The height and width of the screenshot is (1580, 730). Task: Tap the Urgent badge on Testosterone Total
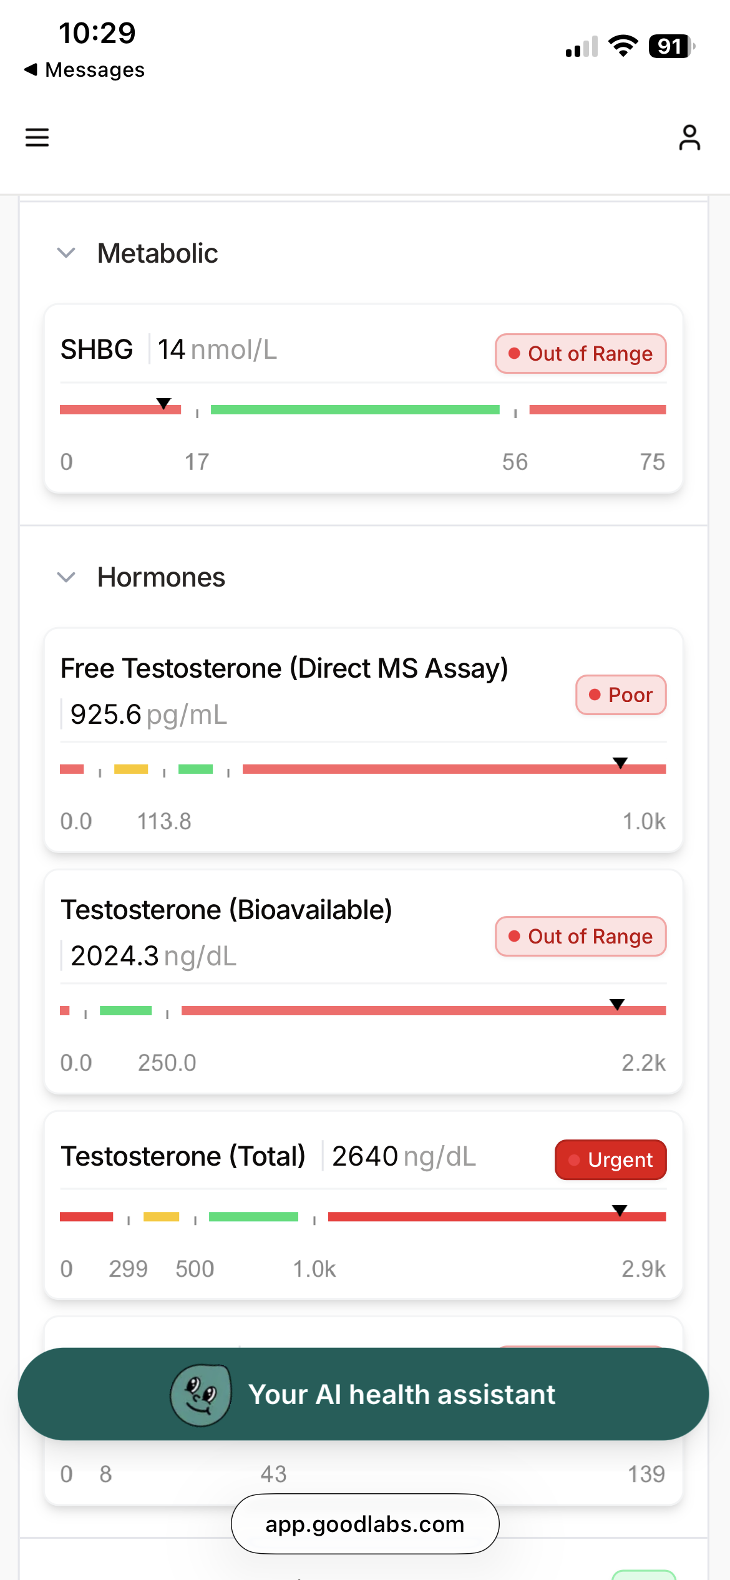tap(610, 1160)
